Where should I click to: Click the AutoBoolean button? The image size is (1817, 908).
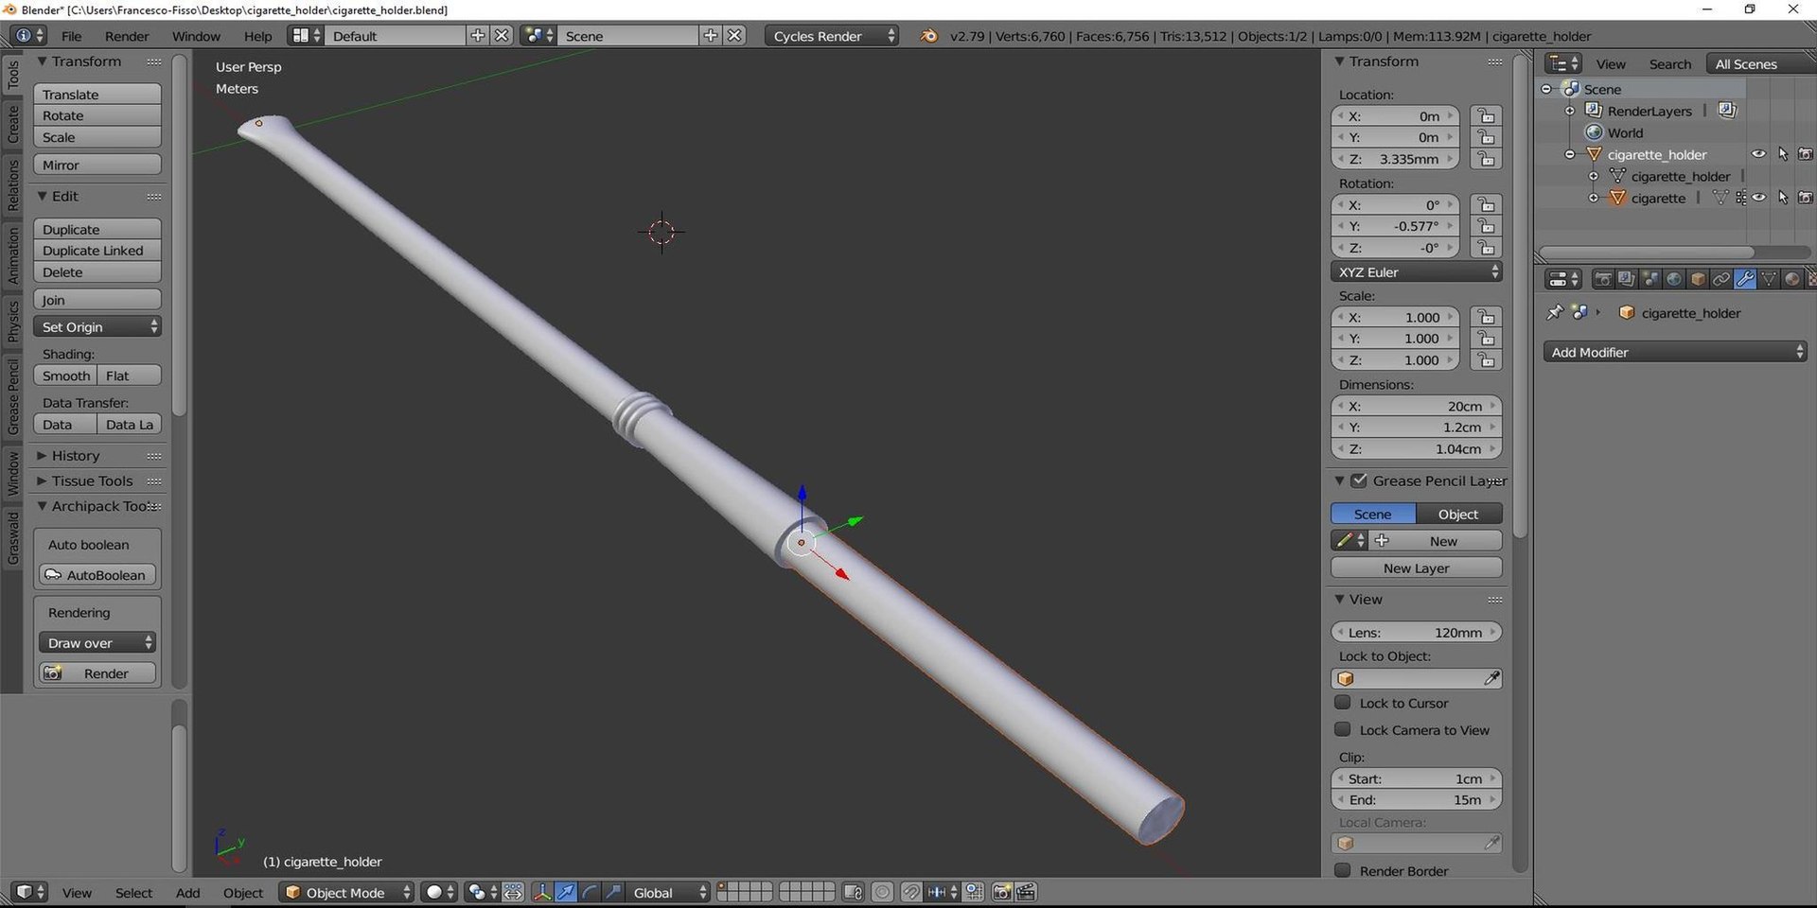click(x=97, y=574)
